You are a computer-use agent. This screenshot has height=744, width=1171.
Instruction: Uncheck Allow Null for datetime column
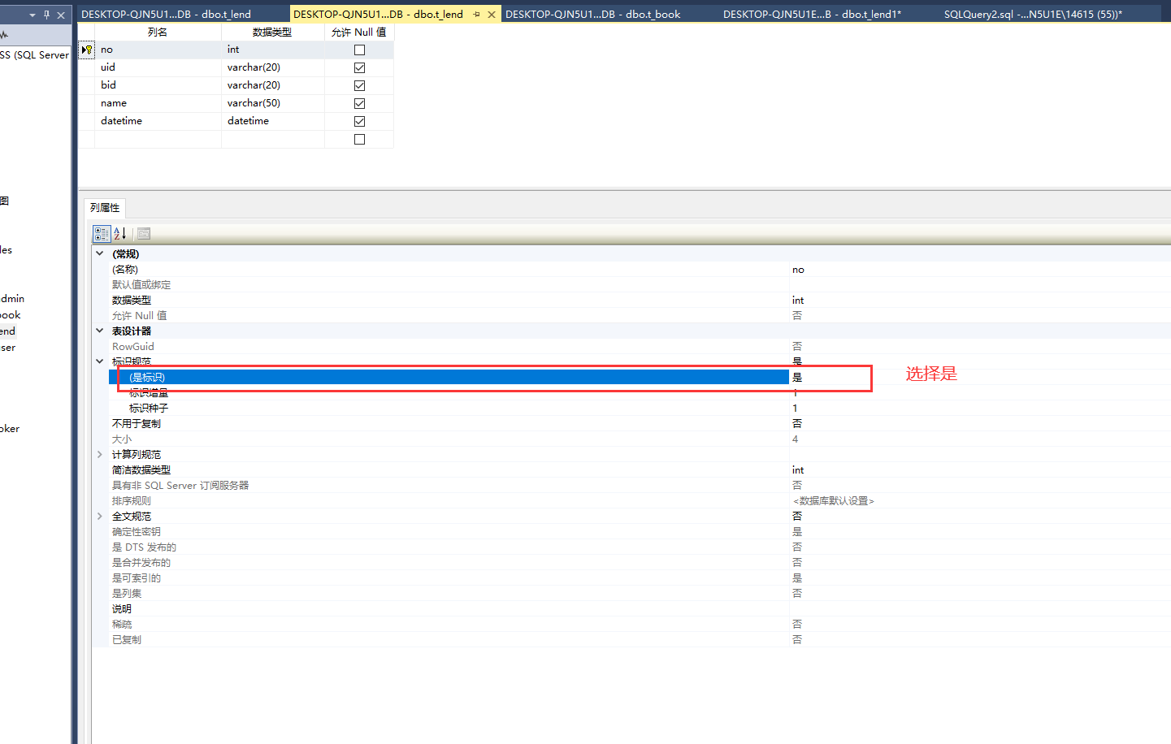point(359,121)
